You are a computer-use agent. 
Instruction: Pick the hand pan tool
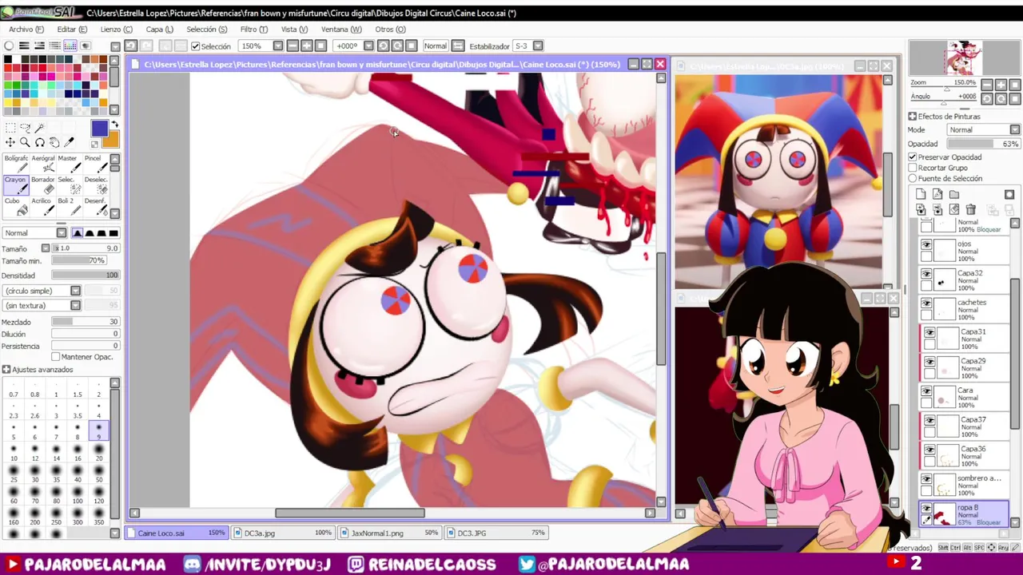54,142
